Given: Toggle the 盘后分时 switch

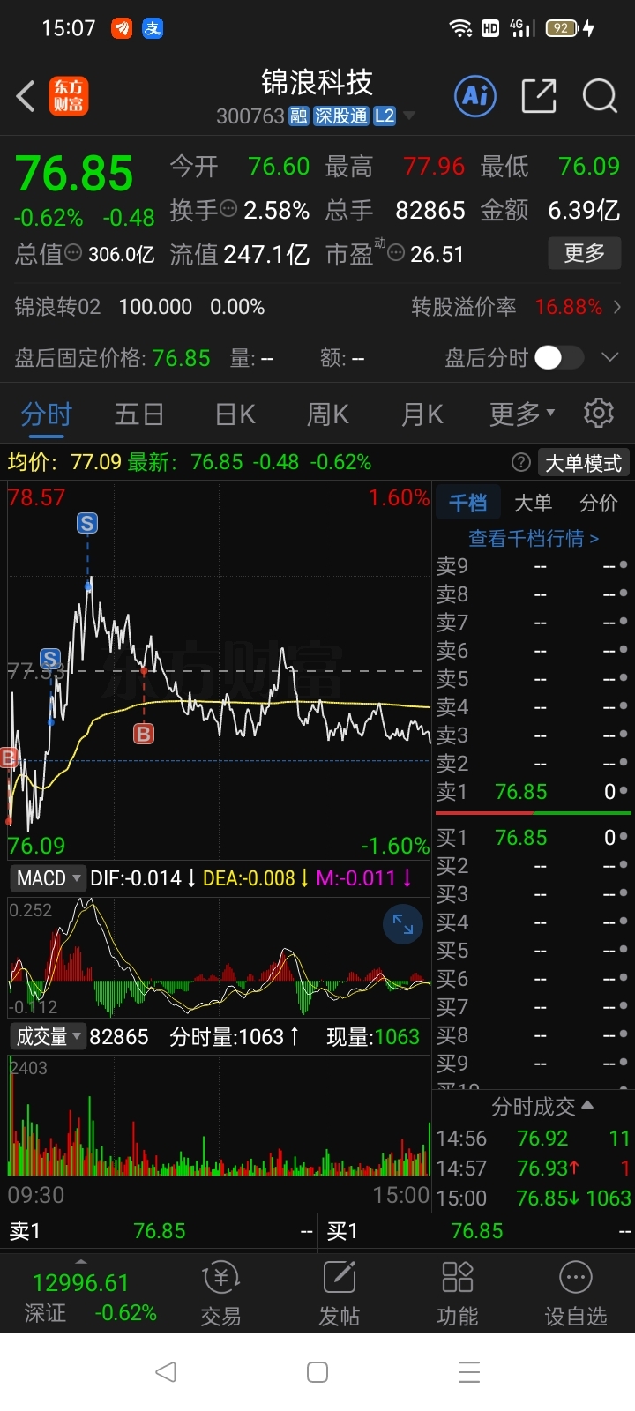Looking at the screenshot, I should 559,357.
